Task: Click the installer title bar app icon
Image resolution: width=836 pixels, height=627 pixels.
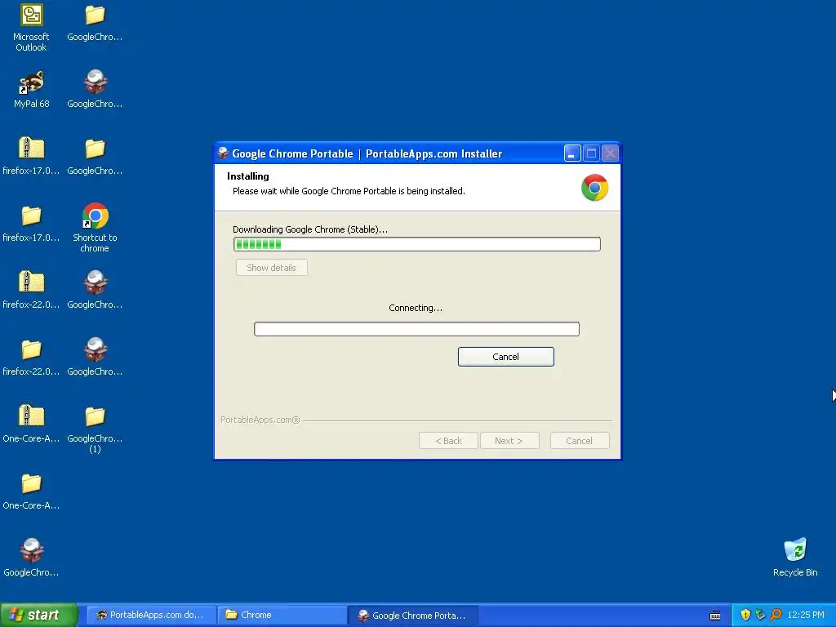Action: coord(223,153)
